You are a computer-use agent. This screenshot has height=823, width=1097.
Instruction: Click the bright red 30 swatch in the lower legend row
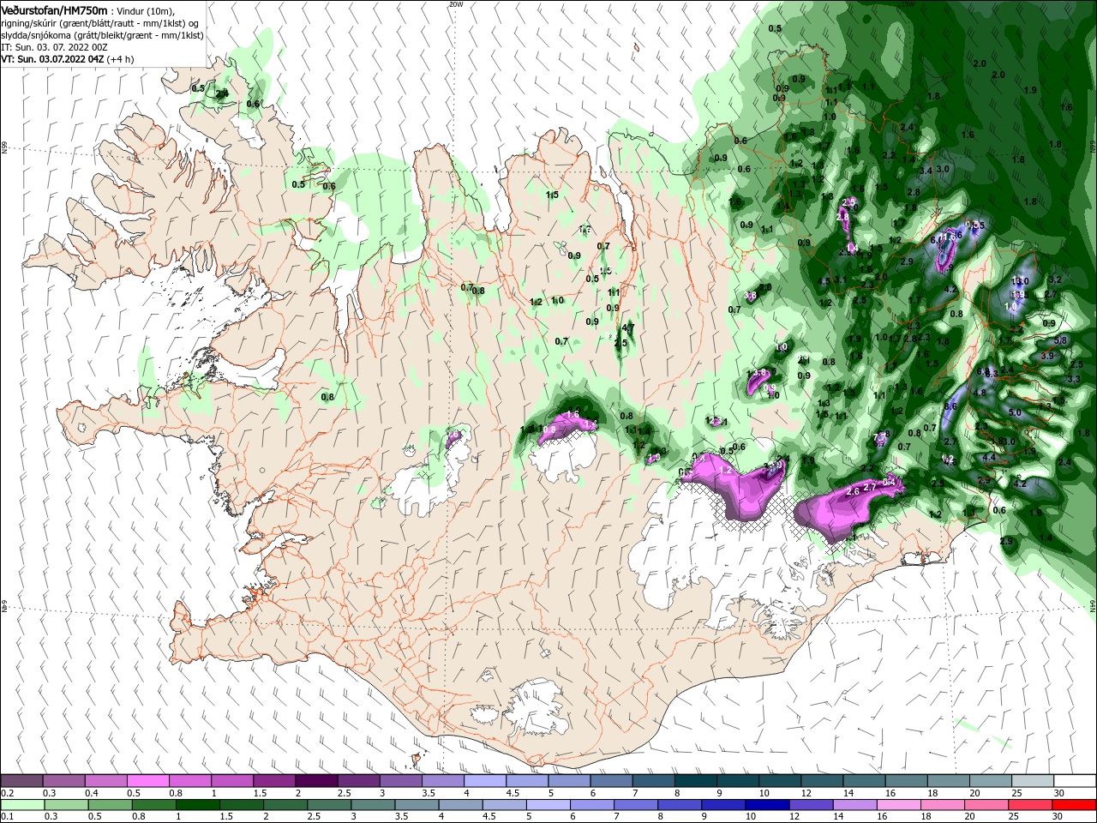(x=1074, y=805)
